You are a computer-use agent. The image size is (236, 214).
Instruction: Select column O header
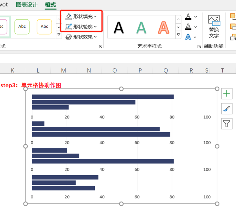pos(115,70)
